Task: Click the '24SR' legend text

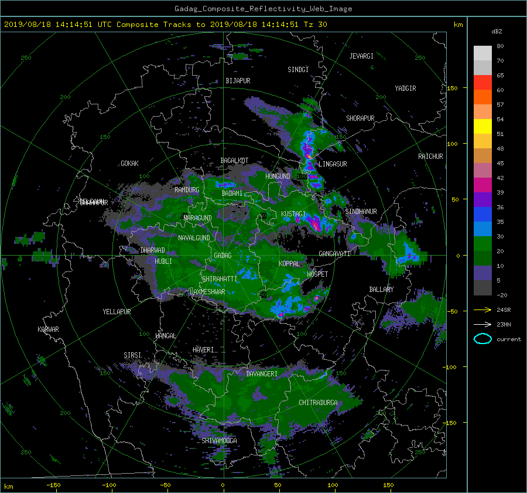Action: point(504,310)
